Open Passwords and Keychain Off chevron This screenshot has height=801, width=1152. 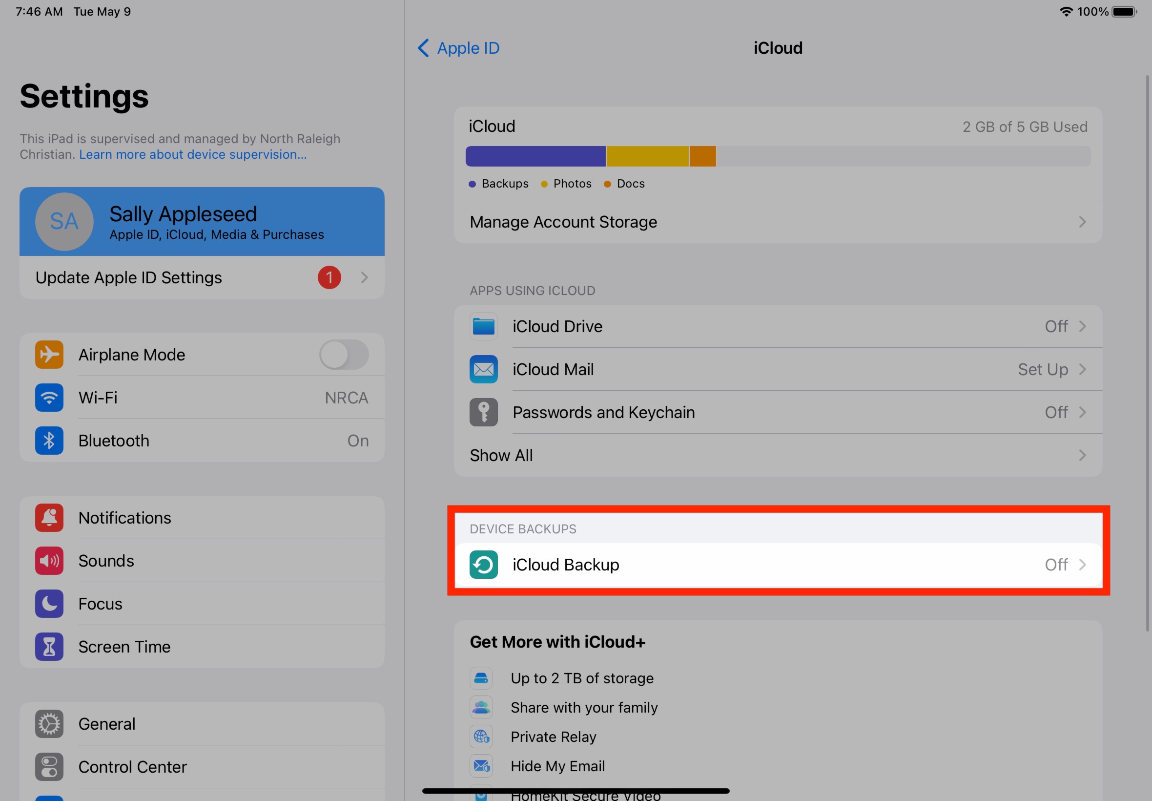coord(1082,413)
